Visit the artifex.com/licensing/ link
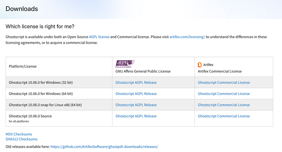The width and height of the screenshot is (282, 152). click(x=187, y=37)
